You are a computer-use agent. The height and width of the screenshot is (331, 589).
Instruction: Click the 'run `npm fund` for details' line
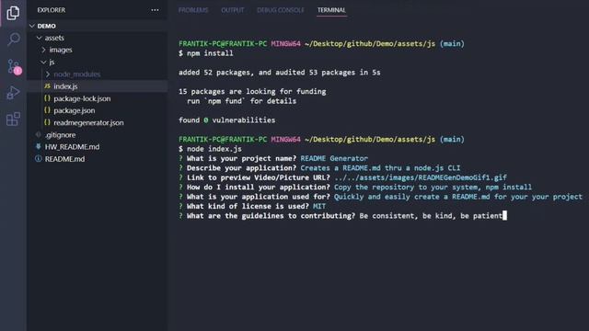[241, 101]
